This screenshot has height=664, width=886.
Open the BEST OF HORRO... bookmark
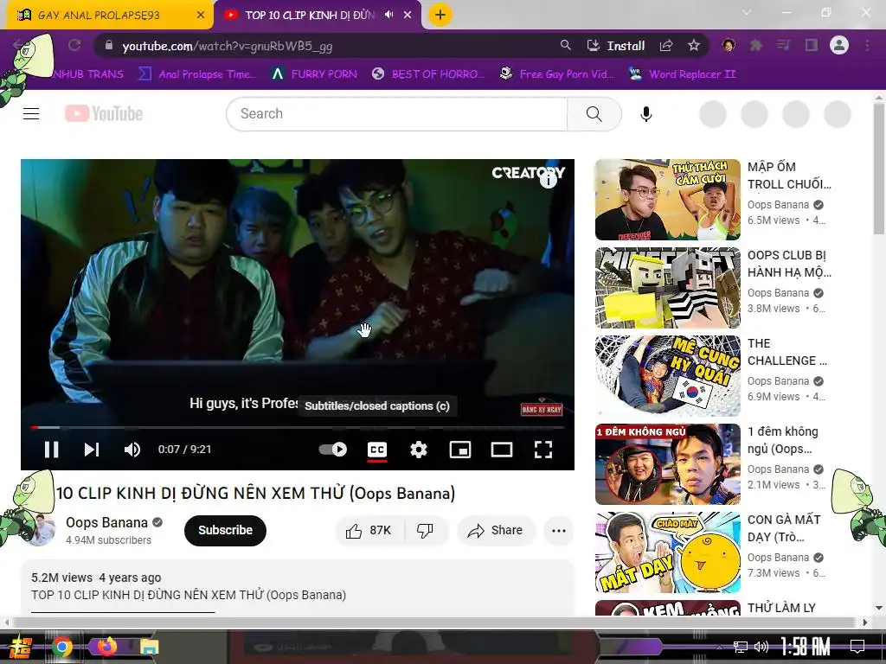pyautogui.click(x=428, y=74)
